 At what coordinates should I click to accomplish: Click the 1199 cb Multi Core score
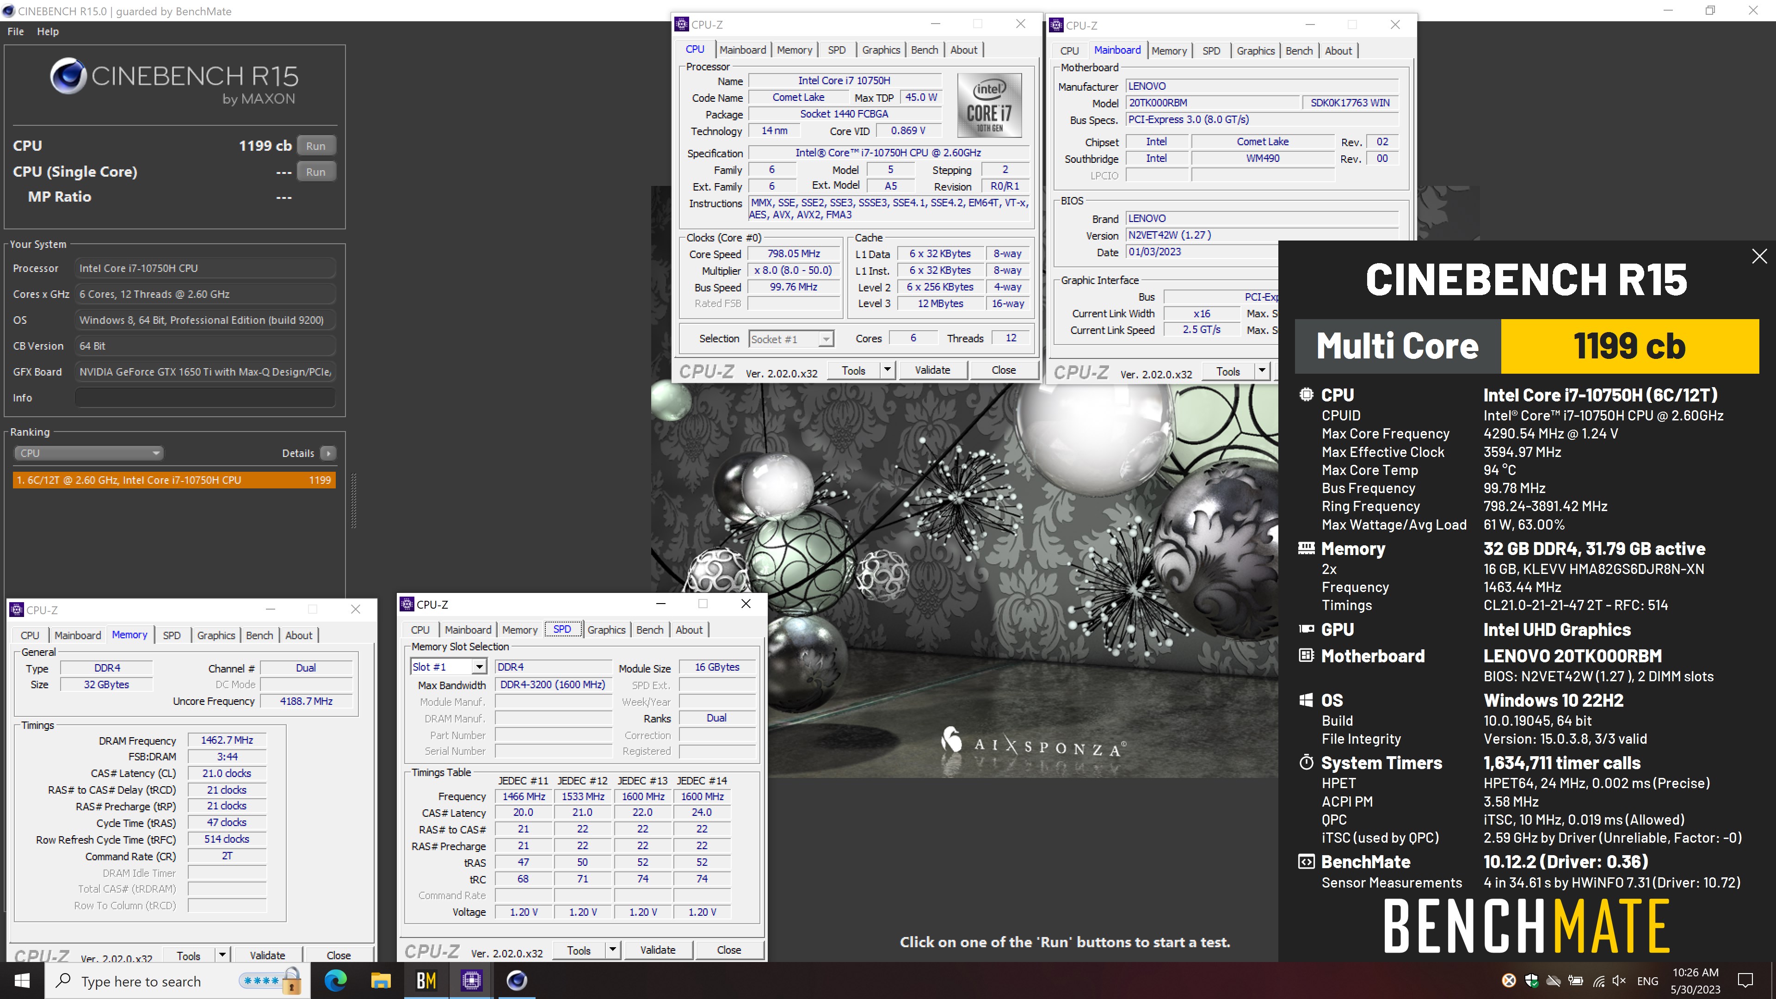pos(1629,346)
